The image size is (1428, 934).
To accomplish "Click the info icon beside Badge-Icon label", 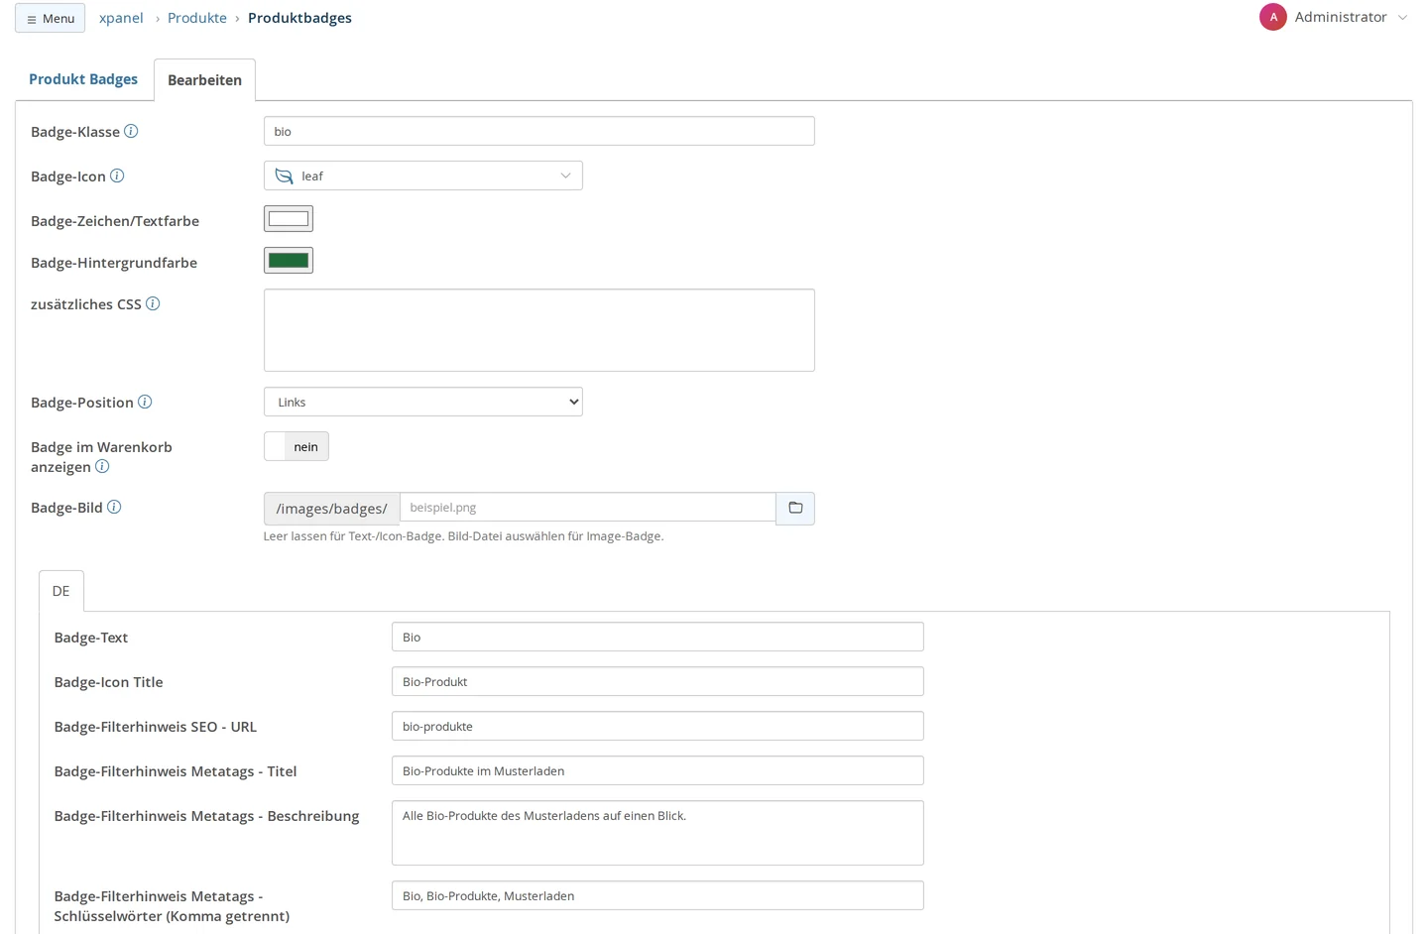I will 117,175.
